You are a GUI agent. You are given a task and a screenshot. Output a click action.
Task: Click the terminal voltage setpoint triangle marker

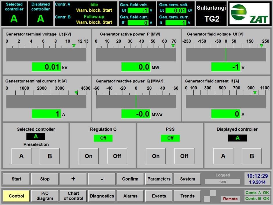click(x=74, y=46)
